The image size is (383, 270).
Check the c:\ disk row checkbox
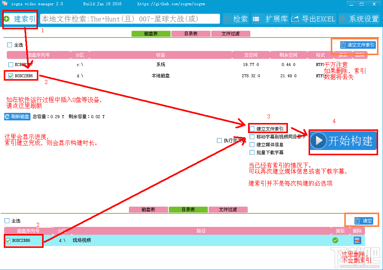point(11,64)
